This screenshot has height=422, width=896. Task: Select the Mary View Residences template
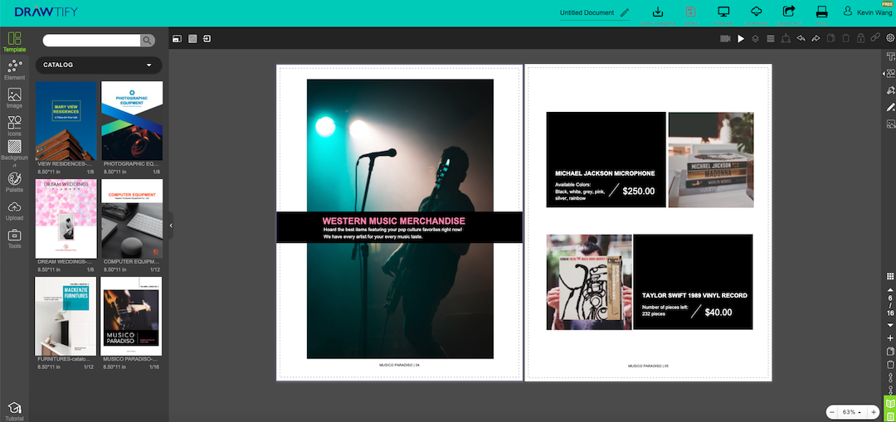(66, 120)
